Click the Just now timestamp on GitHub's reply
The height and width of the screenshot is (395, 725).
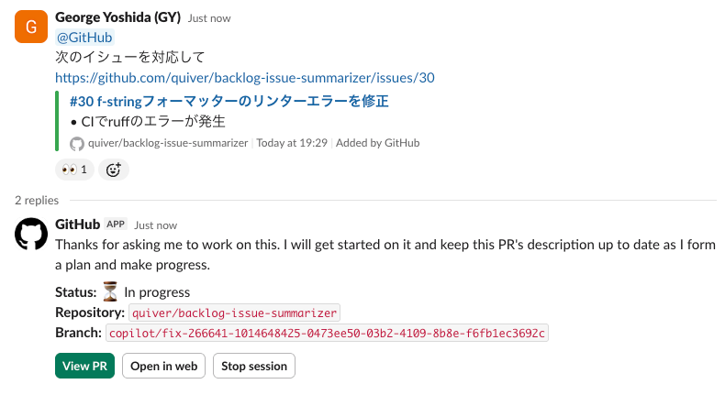pyautogui.click(x=156, y=225)
